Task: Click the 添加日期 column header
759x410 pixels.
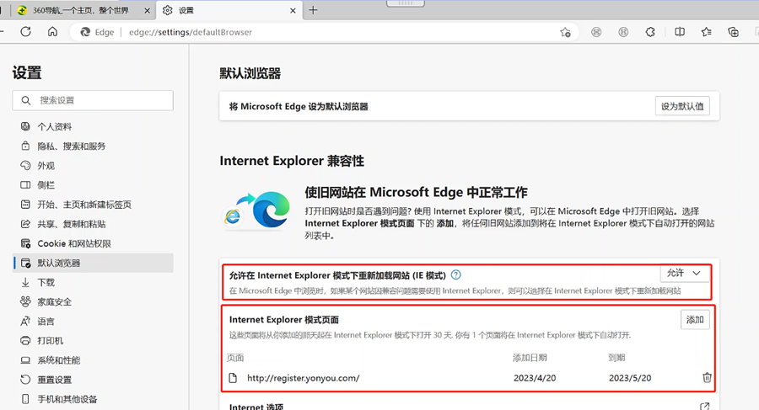Action: (530, 358)
